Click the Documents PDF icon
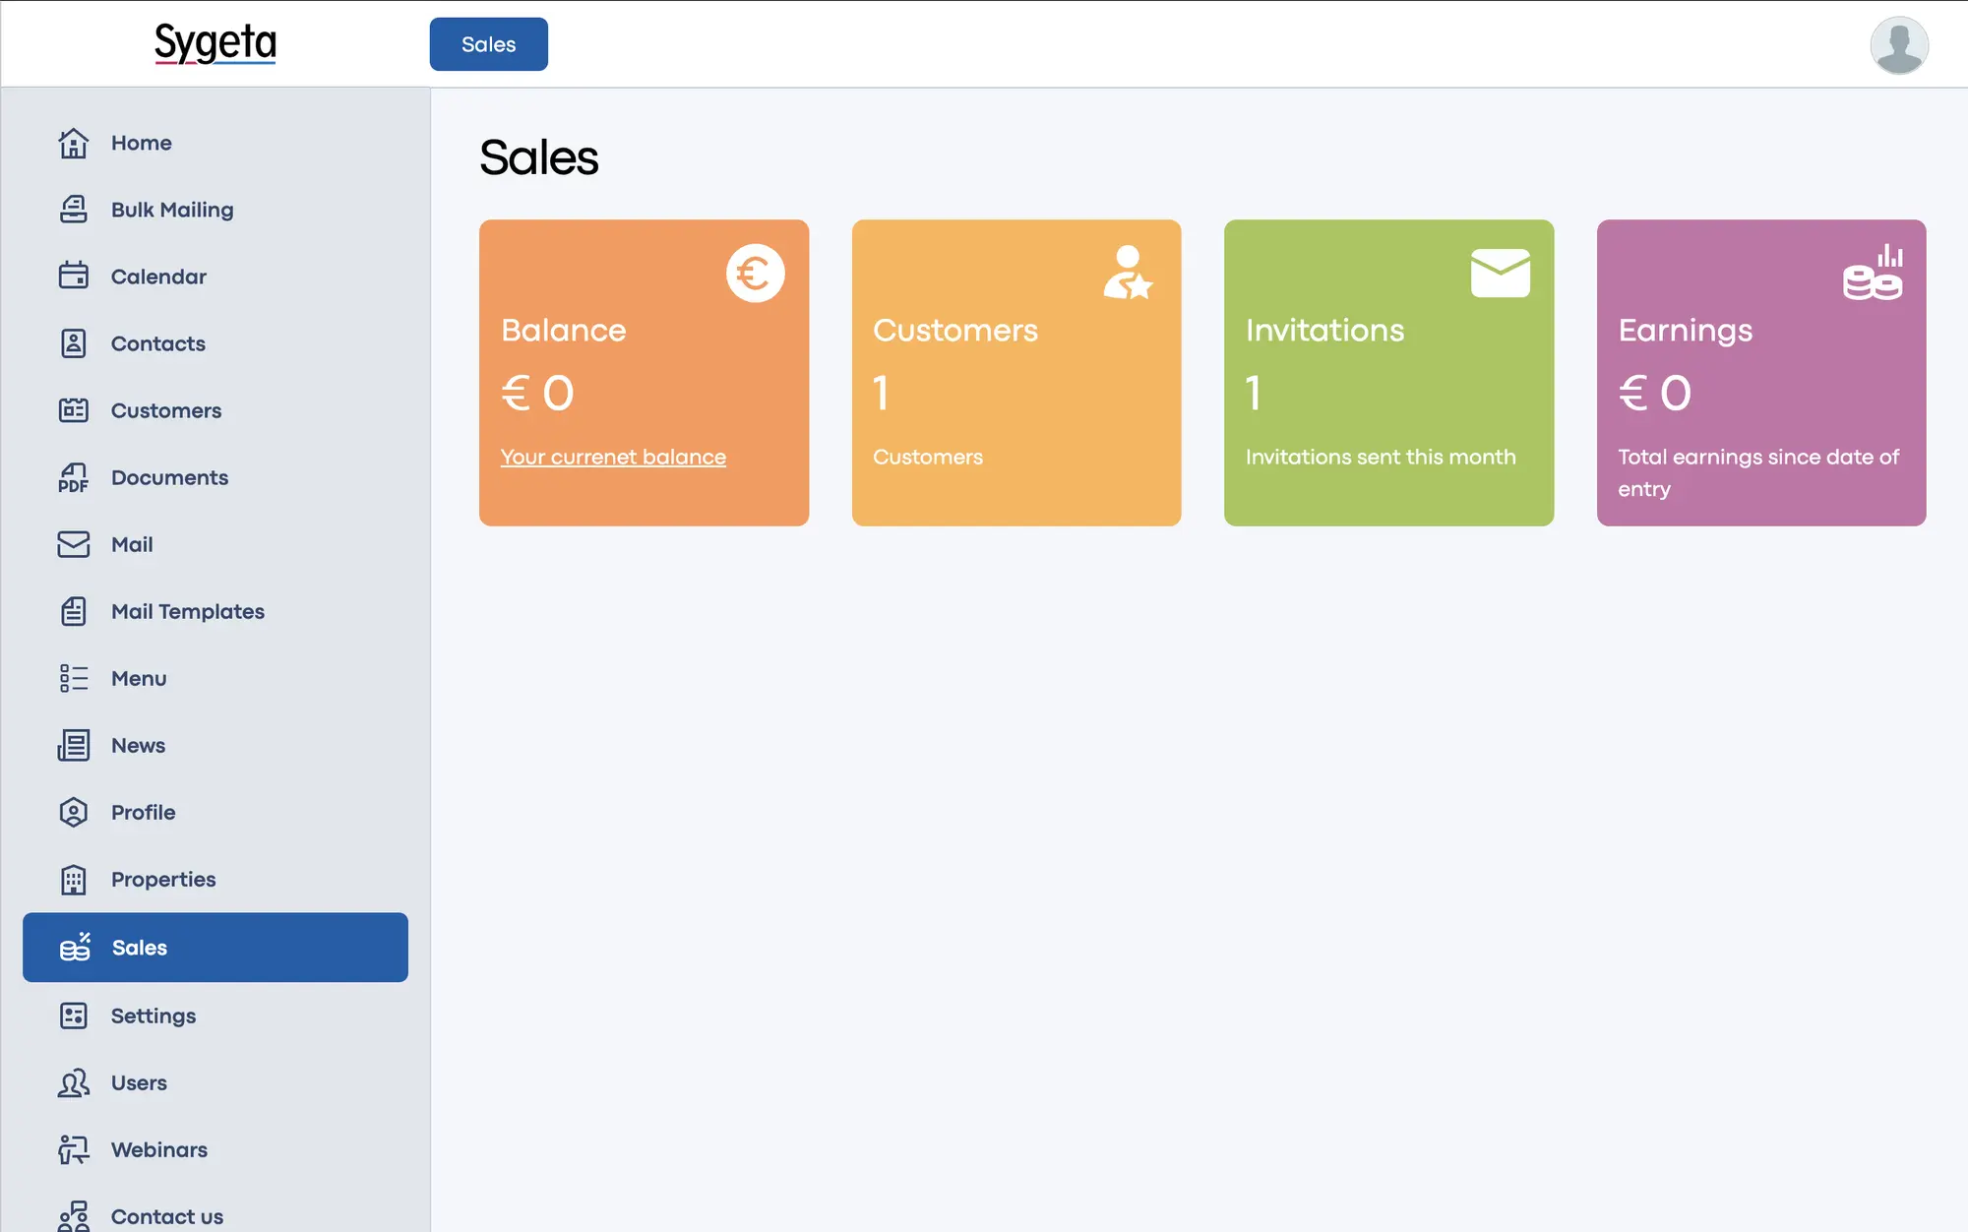The width and height of the screenshot is (1968, 1232). (x=74, y=477)
